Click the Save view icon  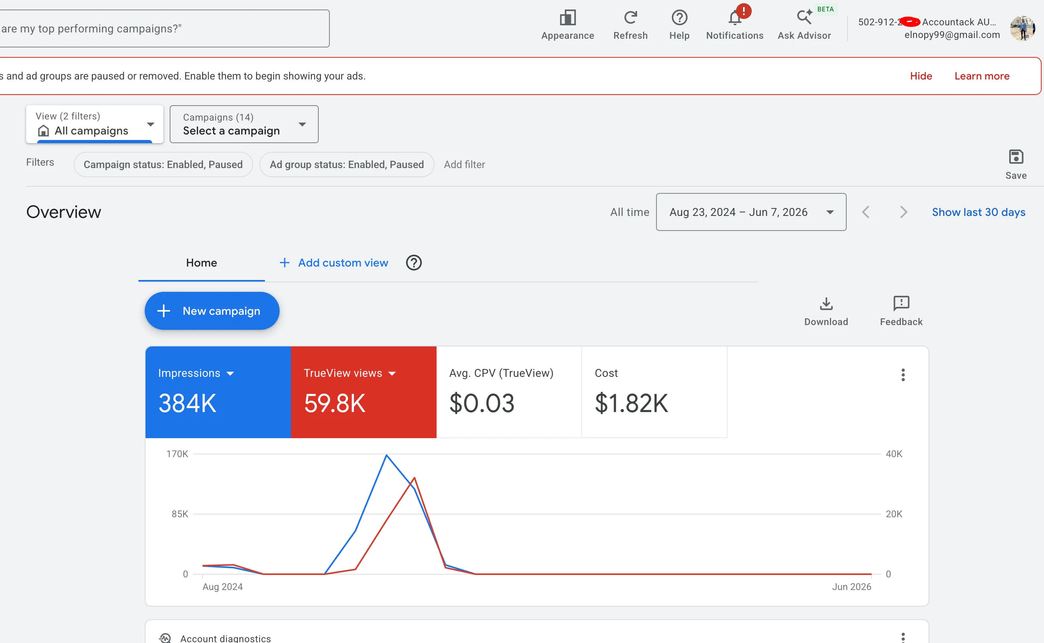1016,157
